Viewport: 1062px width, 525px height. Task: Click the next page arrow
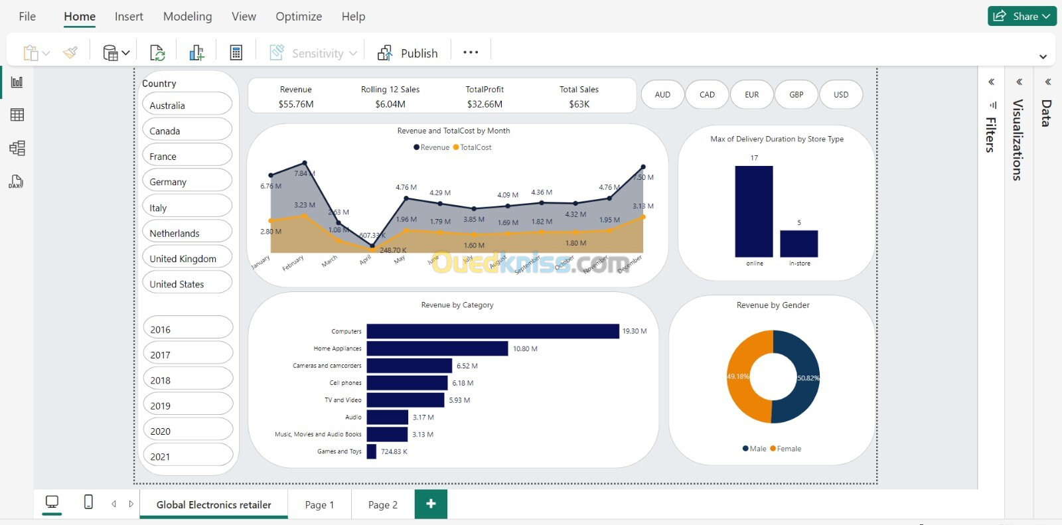click(x=131, y=504)
